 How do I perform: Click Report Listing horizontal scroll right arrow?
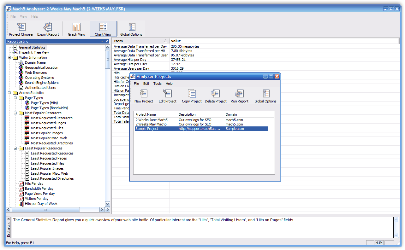pos(102,210)
